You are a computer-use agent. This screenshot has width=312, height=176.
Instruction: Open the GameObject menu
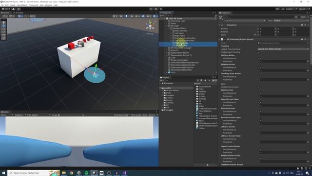[x=22, y=5]
